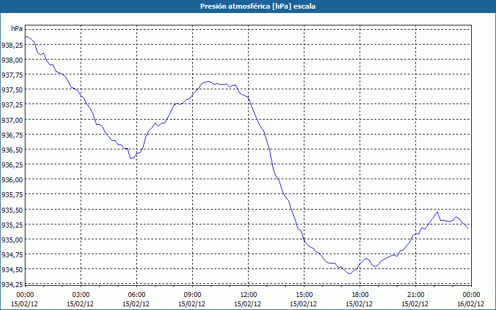496x310 pixels.
Task: Click the 937,50 axis value
Action: point(12,90)
